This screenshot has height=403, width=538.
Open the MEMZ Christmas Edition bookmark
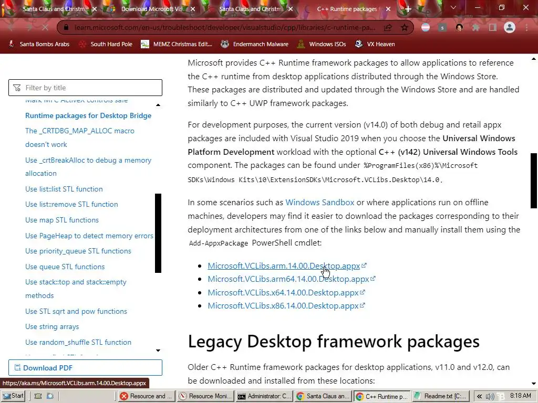[x=177, y=44]
